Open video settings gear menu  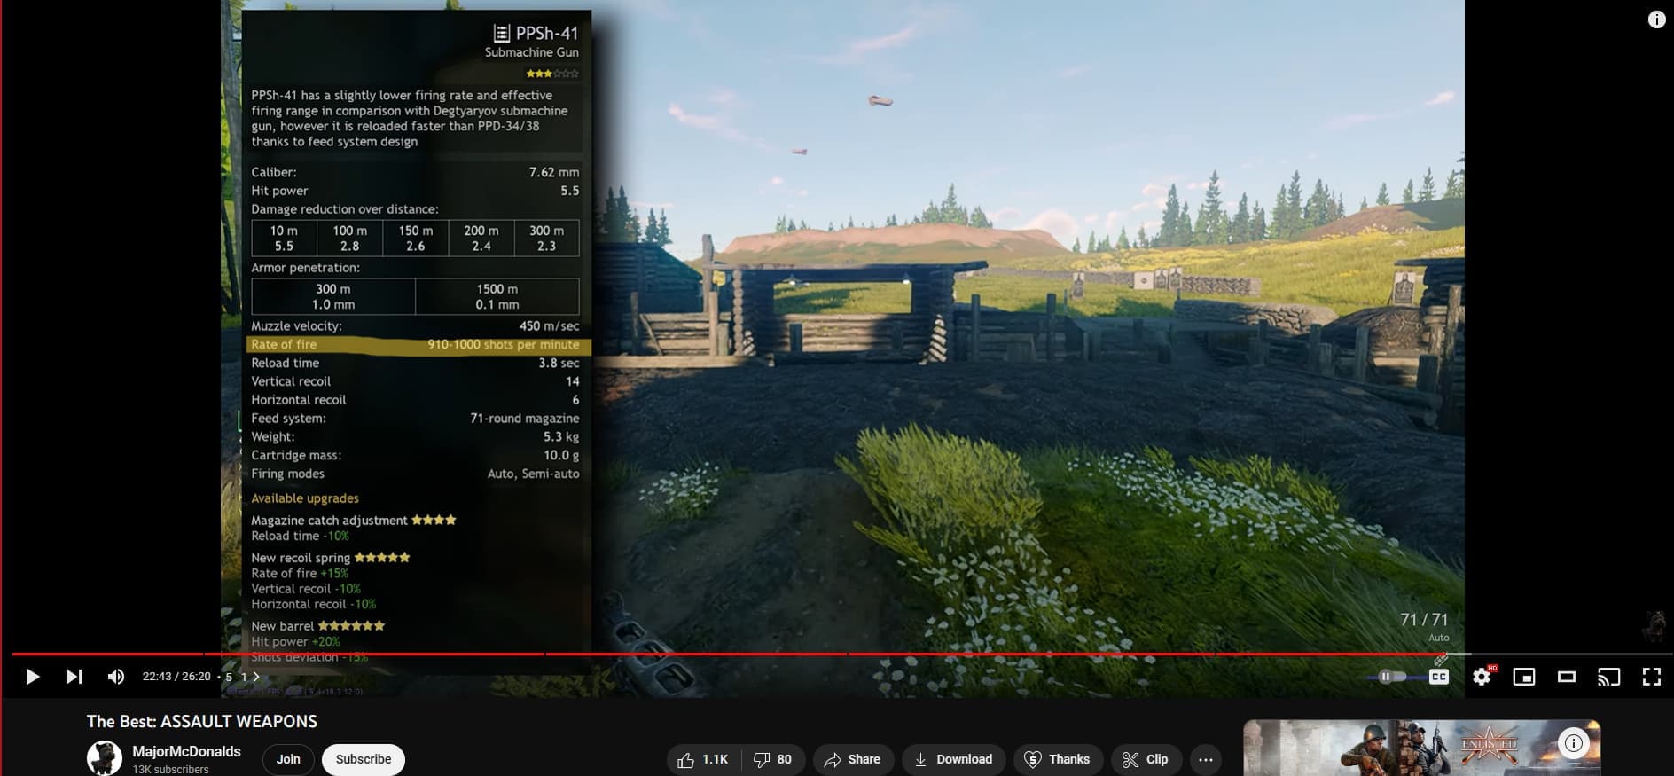click(x=1482, y=677)
